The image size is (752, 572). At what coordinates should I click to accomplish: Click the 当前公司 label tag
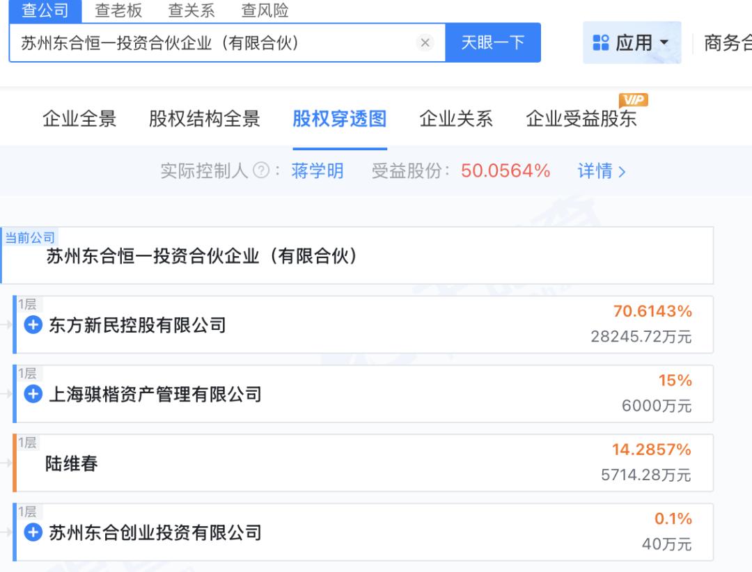[30, 237]
